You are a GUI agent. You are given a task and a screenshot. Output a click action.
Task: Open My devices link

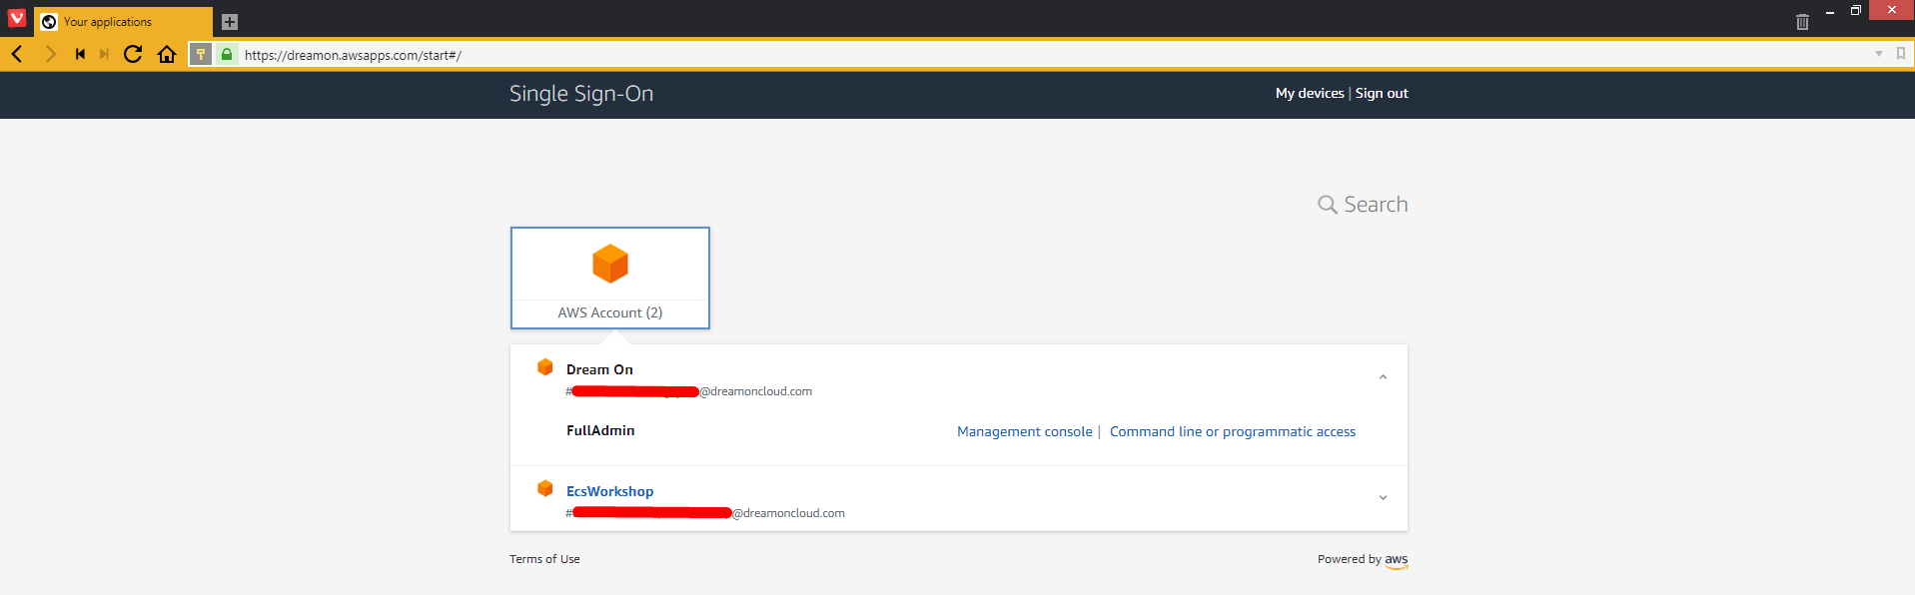pos(1310,93)
